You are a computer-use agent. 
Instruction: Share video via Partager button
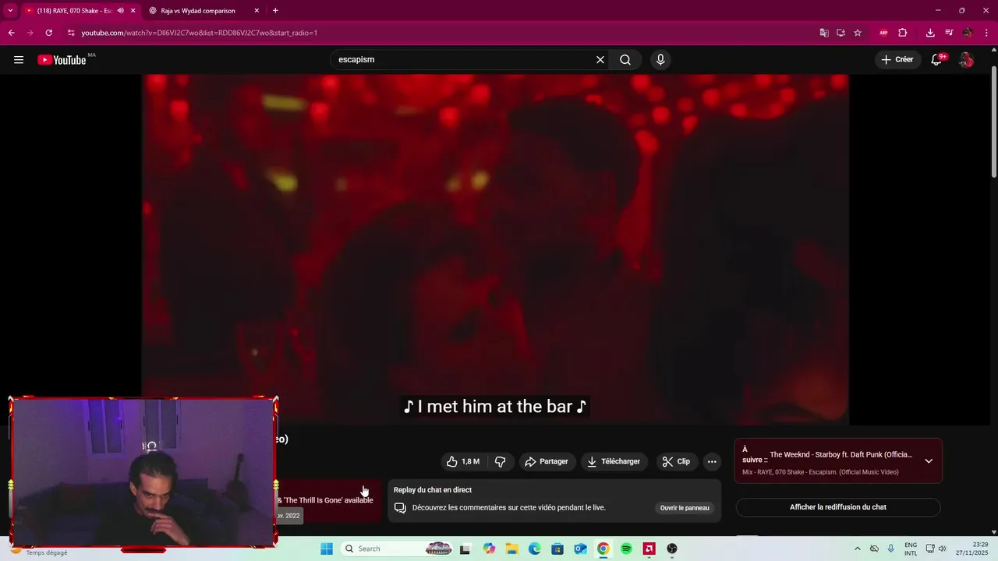click(547, 461)
